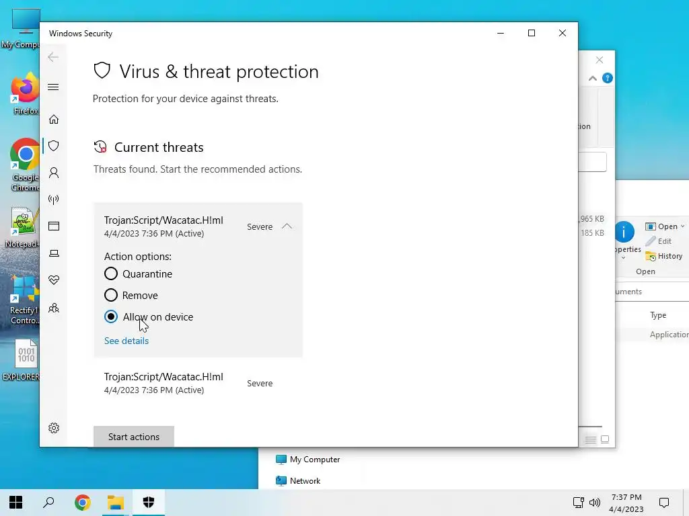Close the File Explorer window
Screen dimensions: 689x516
600,60
